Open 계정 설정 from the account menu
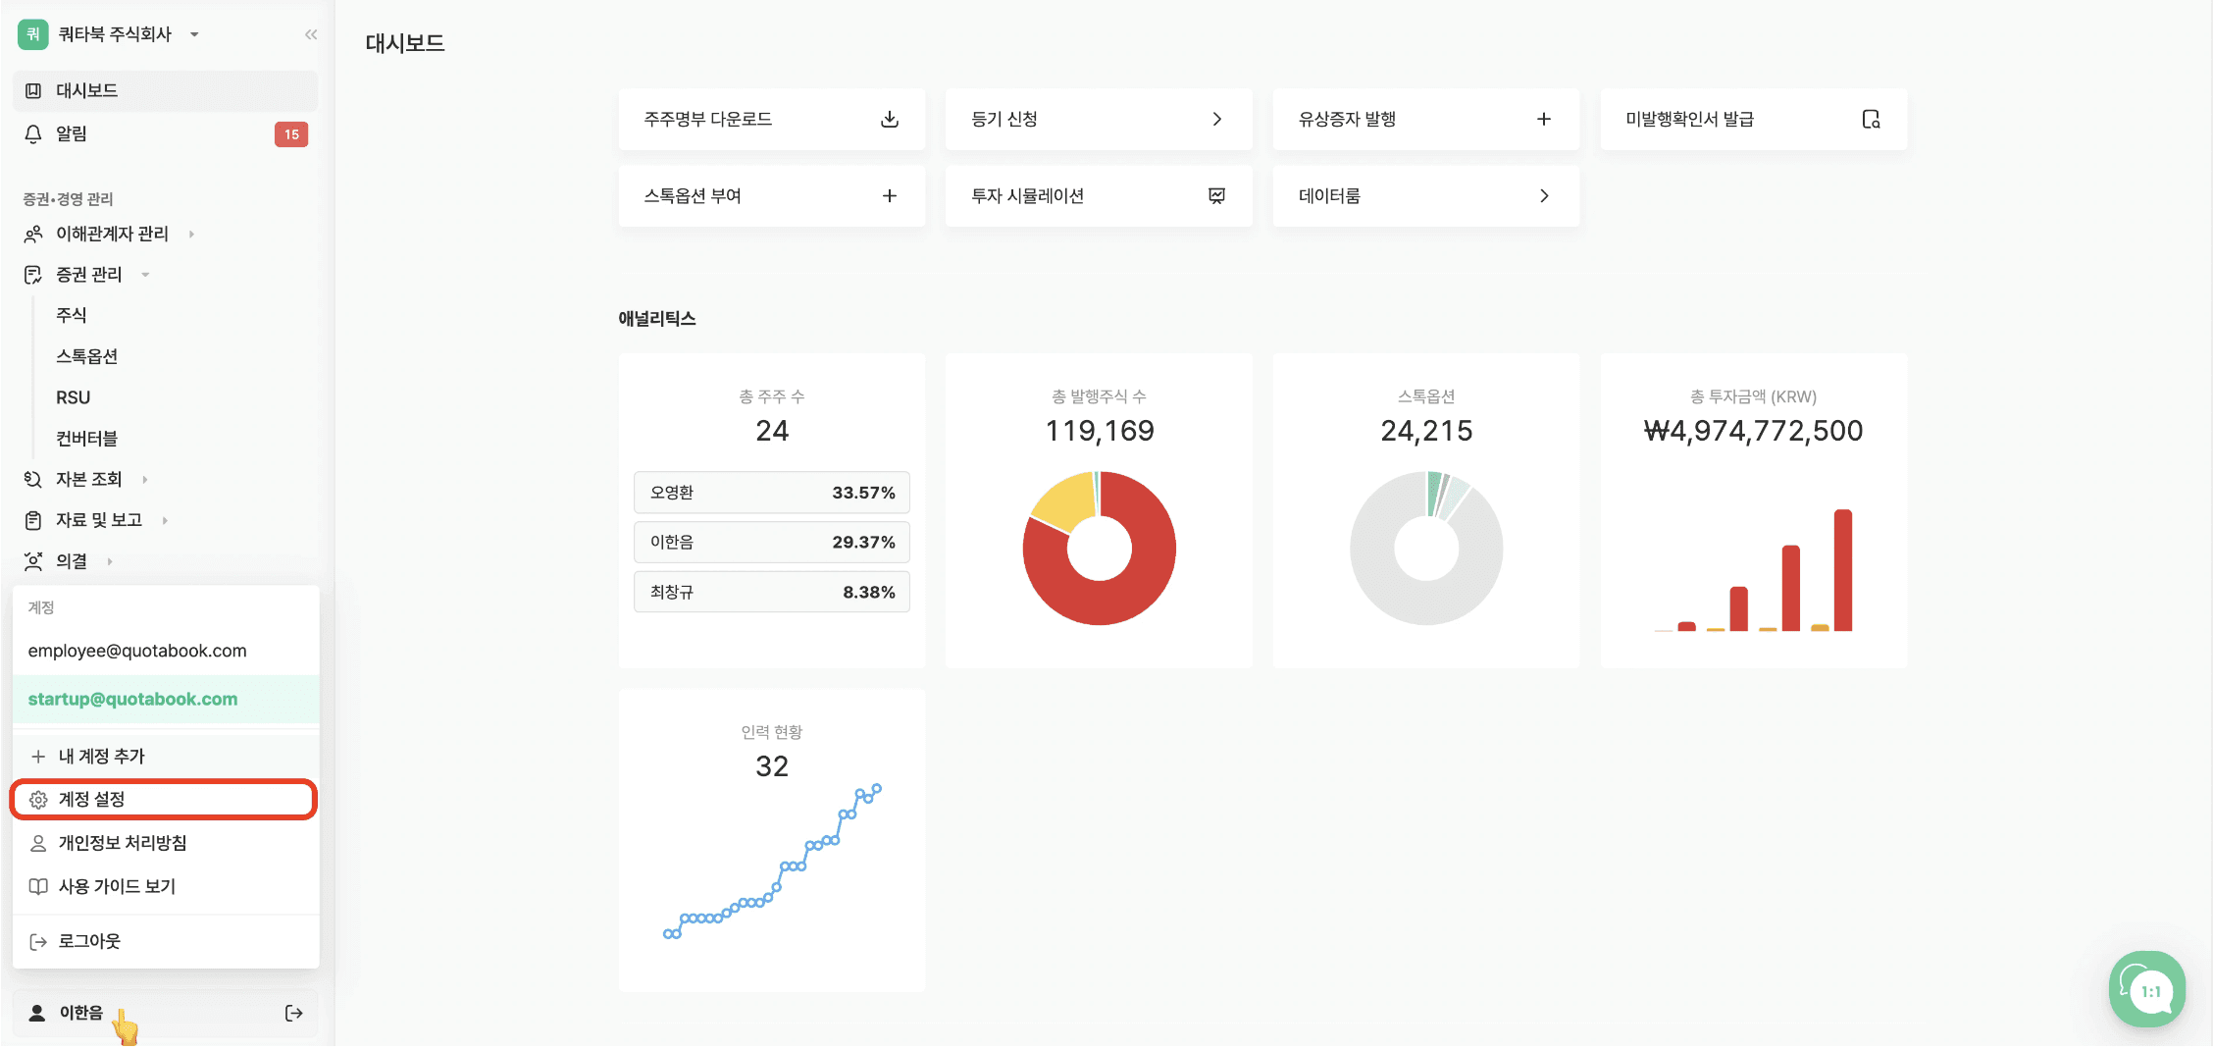The image size is (2213, 1050). pyautogui.click(x=95, y=799)
